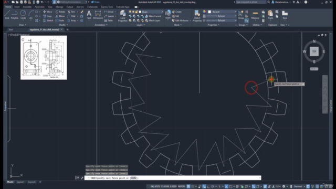Toggle object snap in status bar
The image size is (336, 189).
pos(230,186)
